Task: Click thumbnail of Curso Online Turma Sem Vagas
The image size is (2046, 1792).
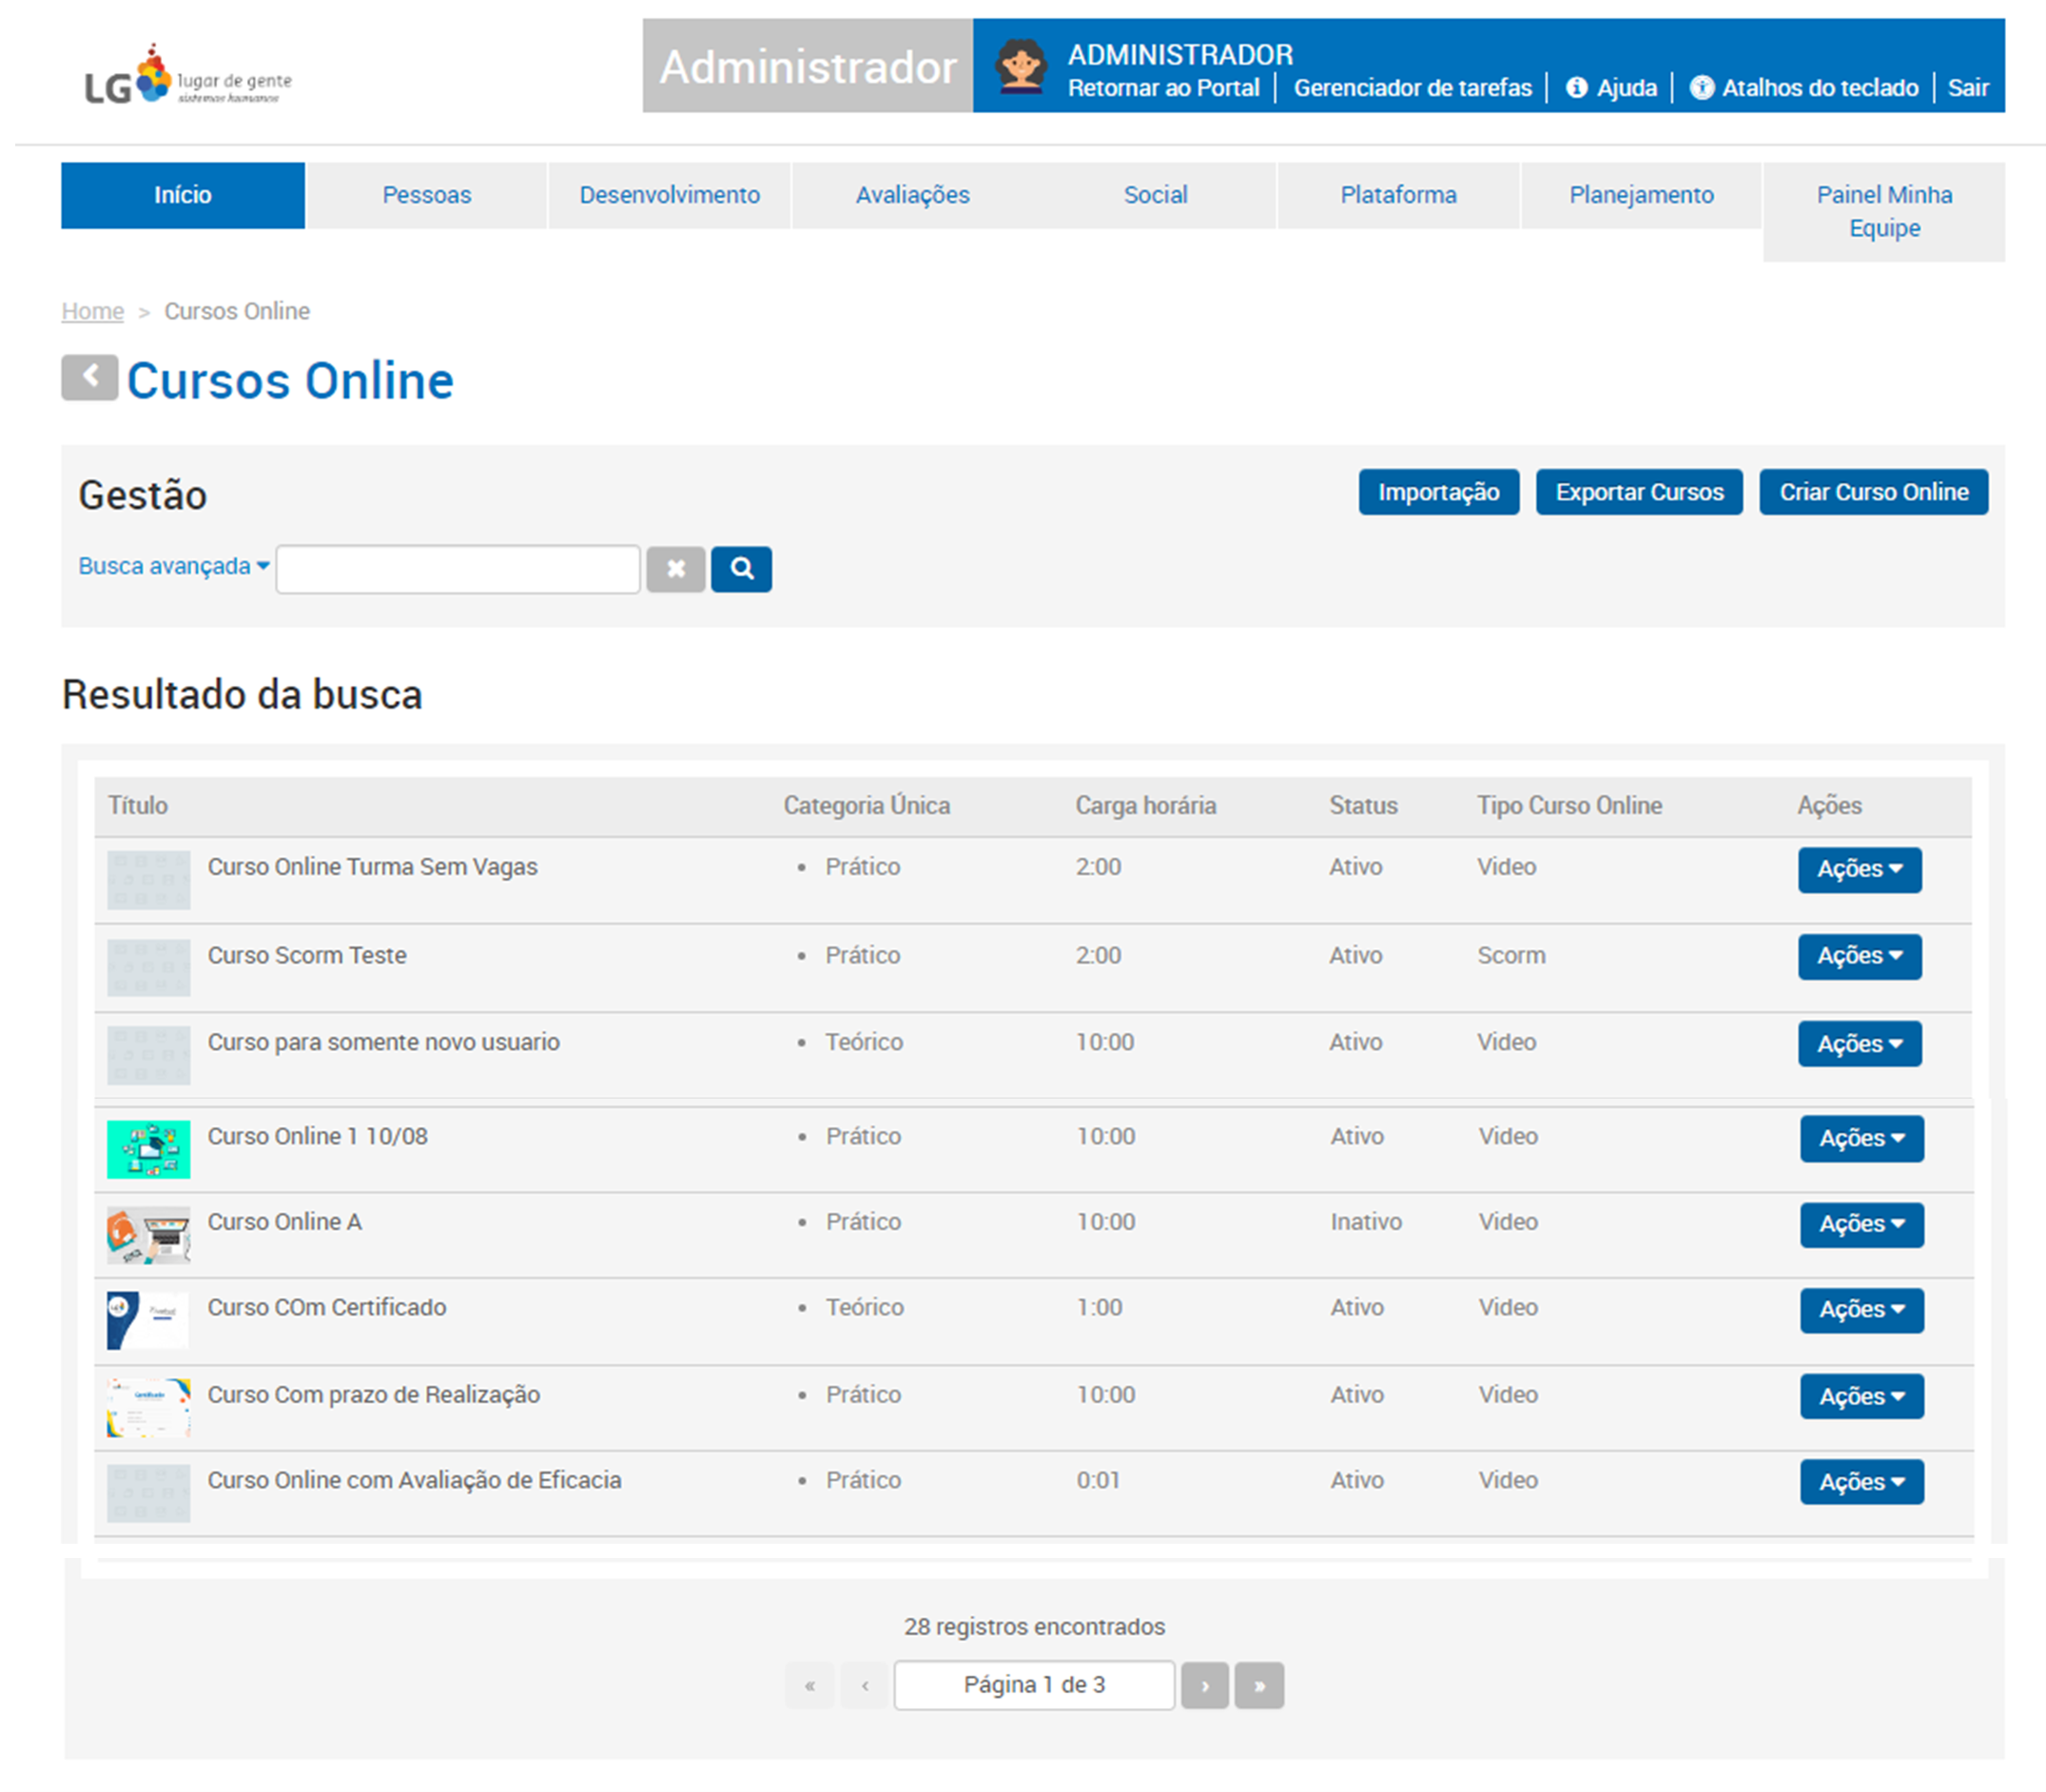Action: 148,879
